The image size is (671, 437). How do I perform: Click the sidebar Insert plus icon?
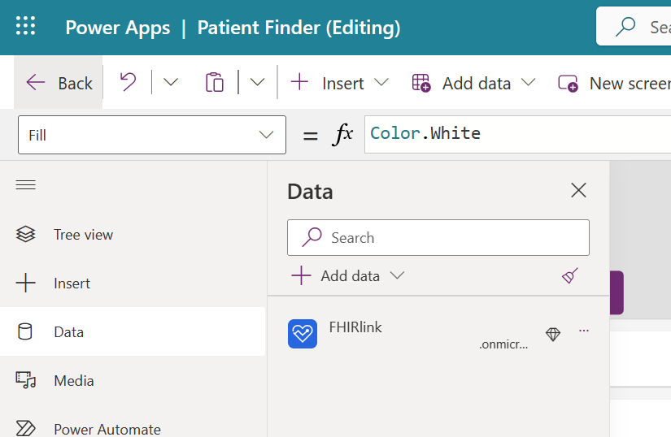pyautogui.click(x=26, y=283)
